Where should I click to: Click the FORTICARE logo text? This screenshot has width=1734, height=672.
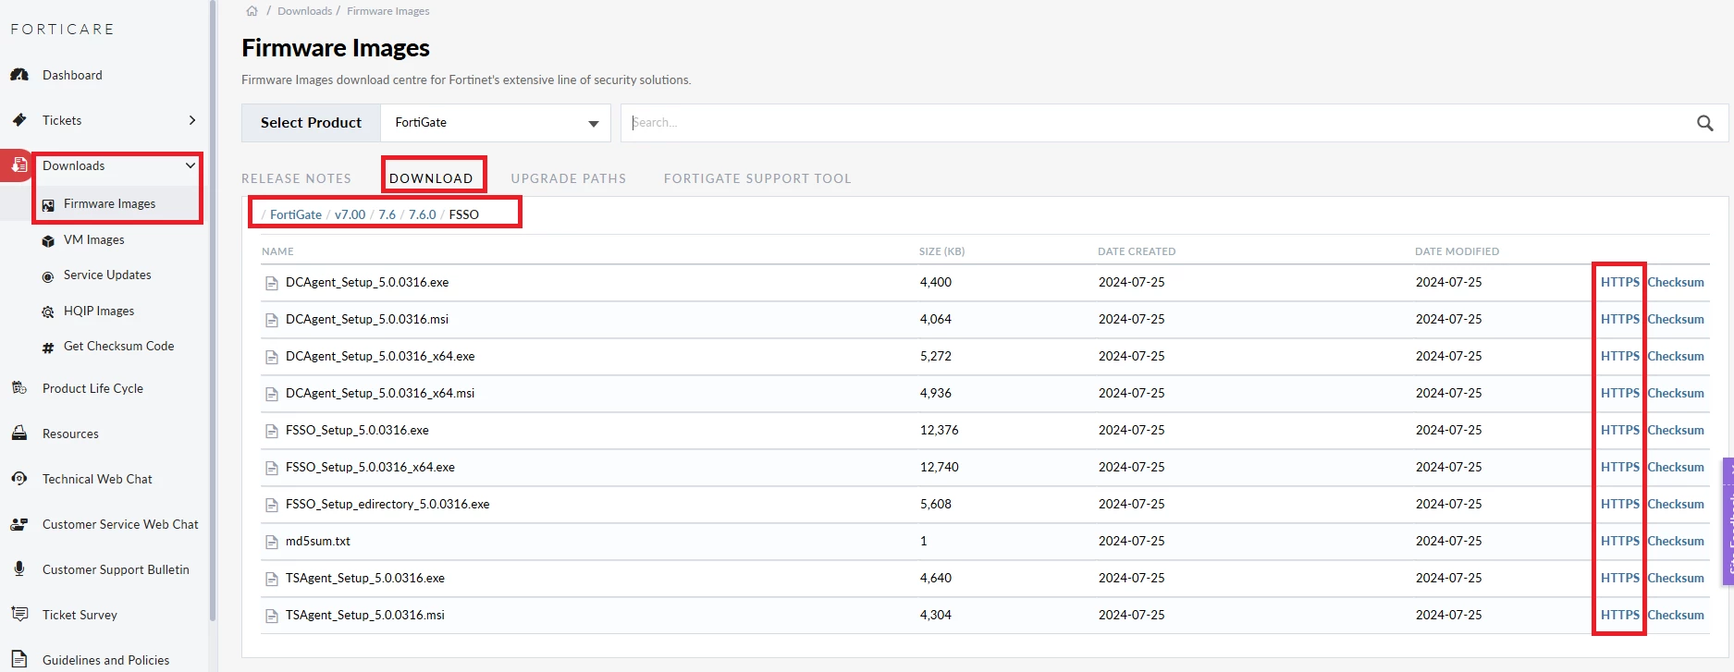(x=62, y=29)
